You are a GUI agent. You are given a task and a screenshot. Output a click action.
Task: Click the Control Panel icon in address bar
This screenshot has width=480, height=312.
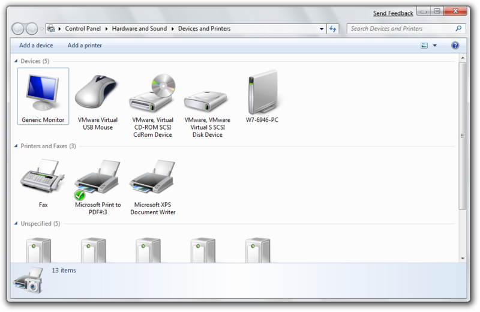tap(51, 29)
